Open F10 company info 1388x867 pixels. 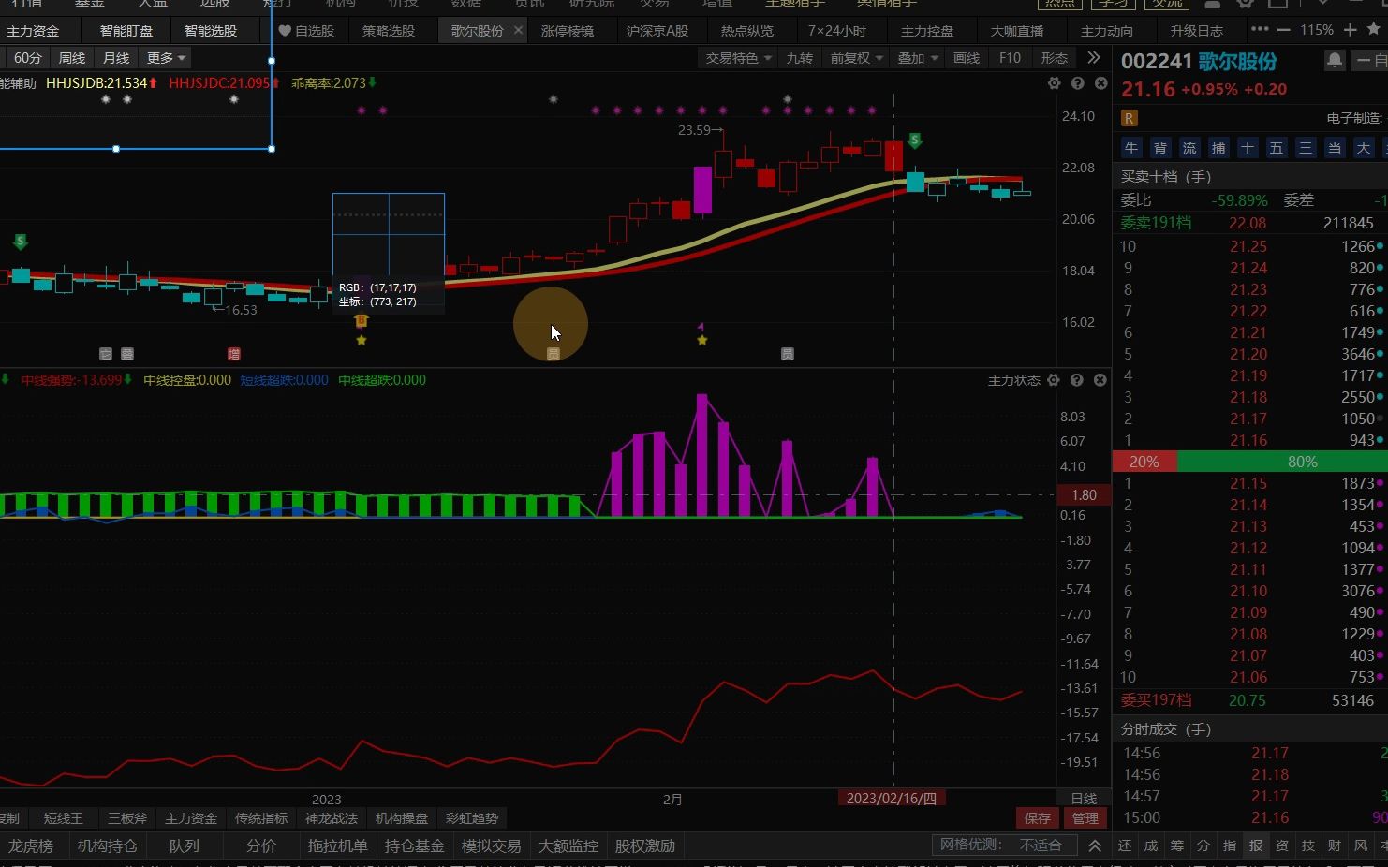pos(1011,58)
